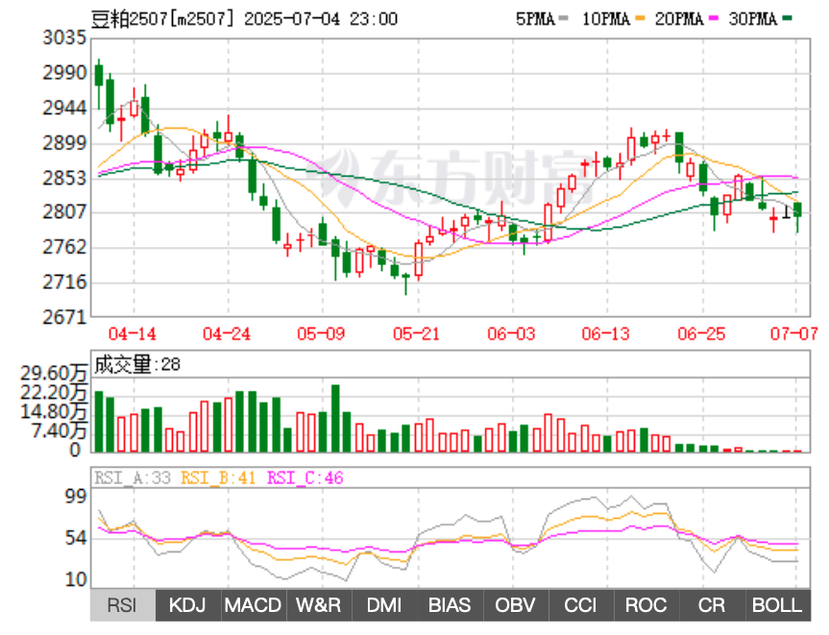Show the BOLL indicator tab
Screen dimensions: 829x635
coord(778,605)
